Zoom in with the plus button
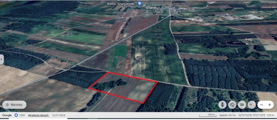Image resolution: width=277 pixels, height=120 pixels. (x=270, y=105)
